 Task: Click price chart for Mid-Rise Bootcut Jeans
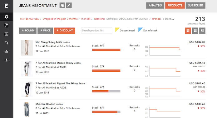coord(163,112)
